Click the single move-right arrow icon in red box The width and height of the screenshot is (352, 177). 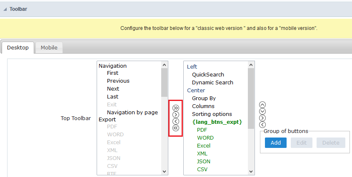pos(175,115)
